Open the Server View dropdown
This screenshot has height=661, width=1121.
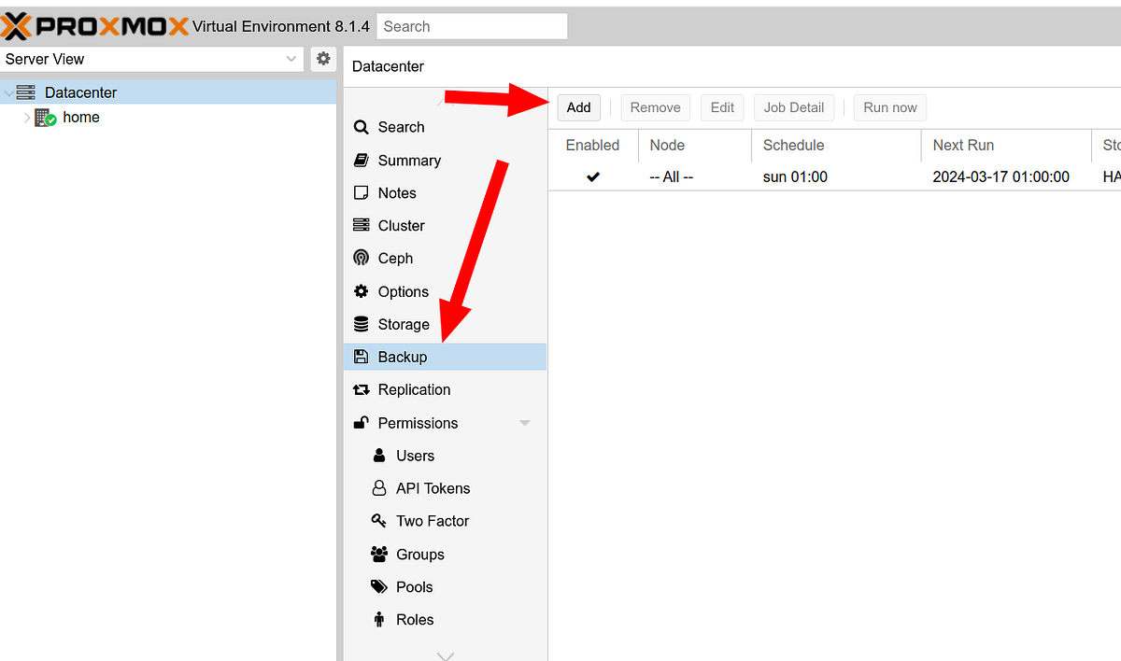290,59
